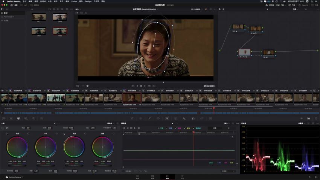Open the tracker window mode dropdown
Viewport: 320px width, 180px height.
(227, 124)
